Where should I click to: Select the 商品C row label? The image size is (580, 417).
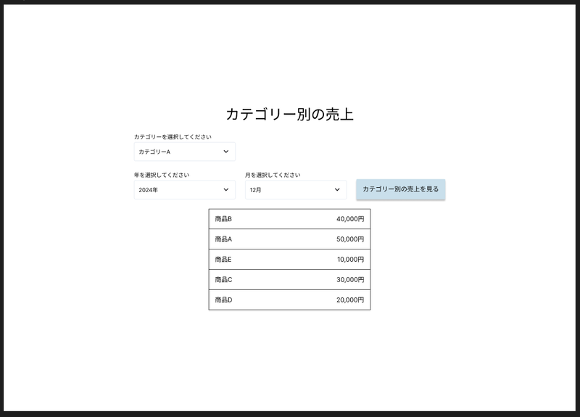click(223, 280)
